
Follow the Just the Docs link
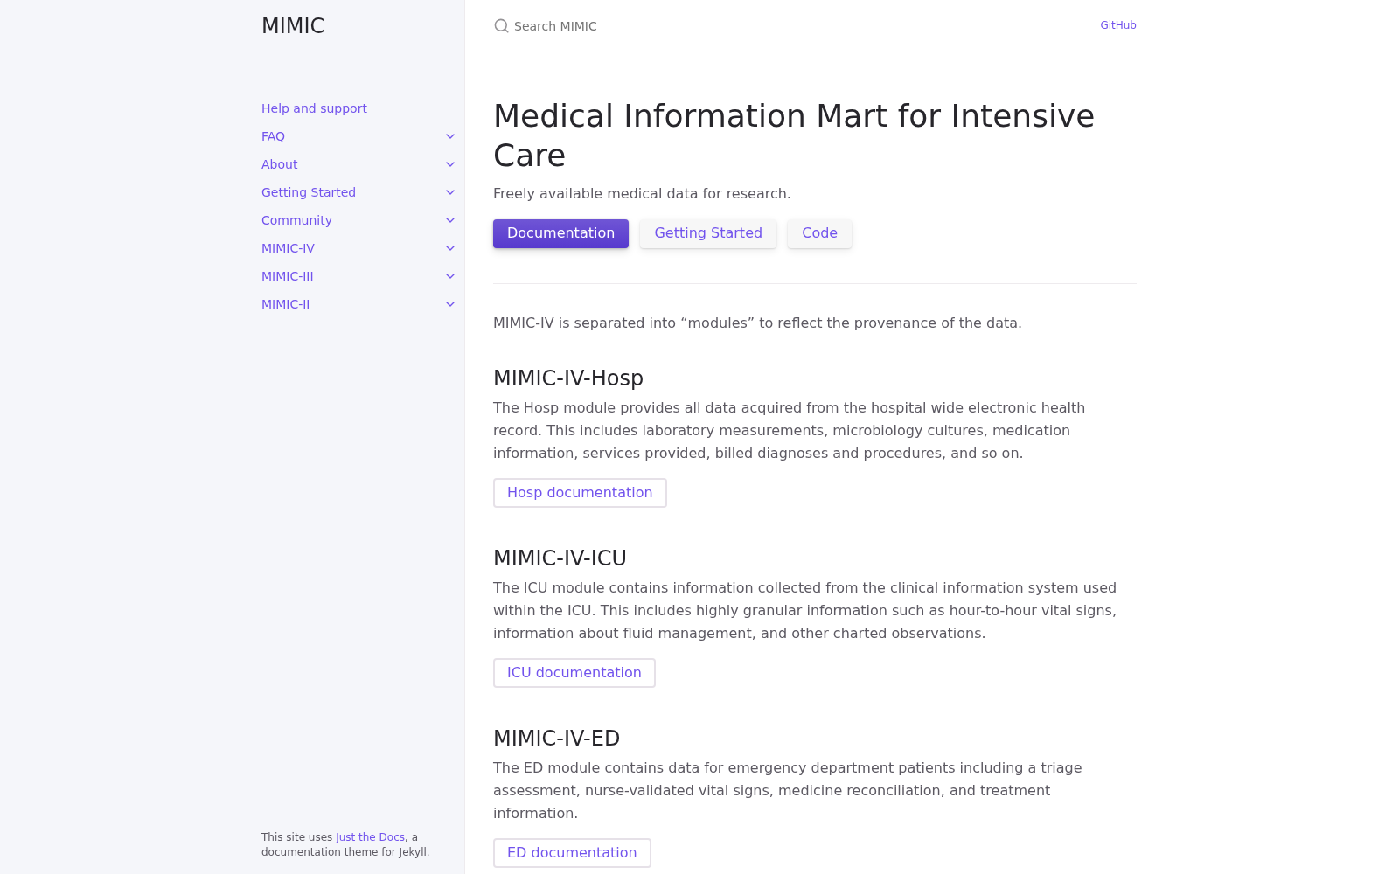pos(371,837)
